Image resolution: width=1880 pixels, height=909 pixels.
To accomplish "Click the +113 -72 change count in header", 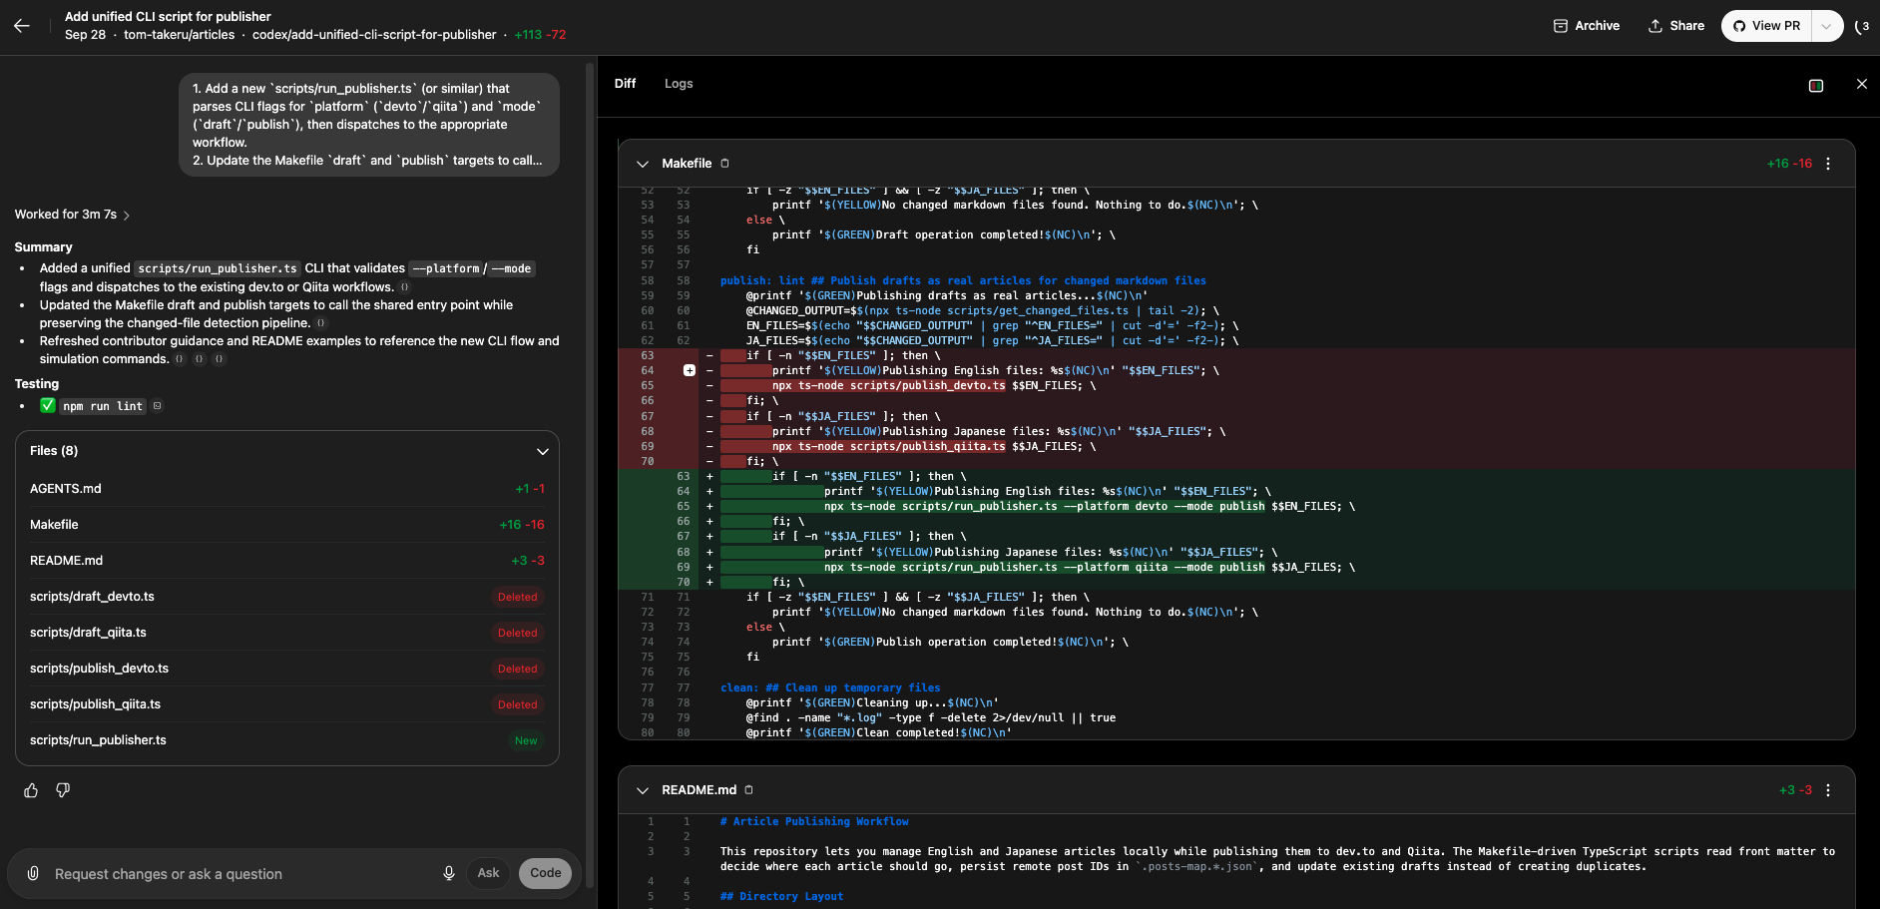I will tap(540, 35).
